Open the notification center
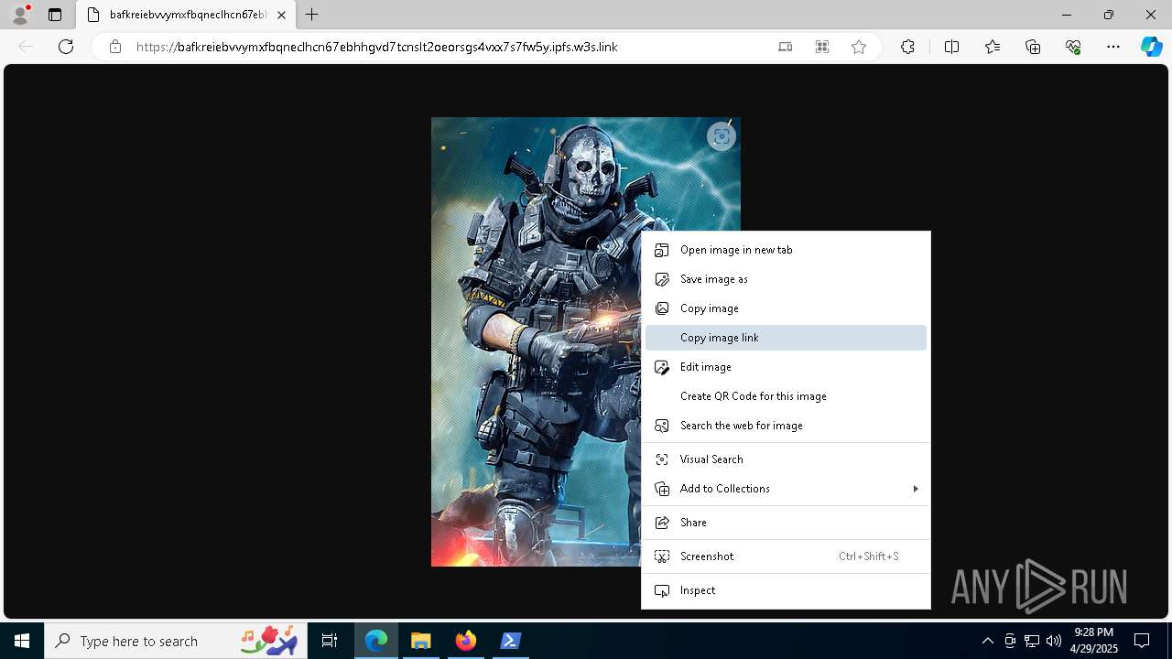Image resolution: width=1172 pixels, height=659 pixels. pyautogui.click(x=1142, y=641)
